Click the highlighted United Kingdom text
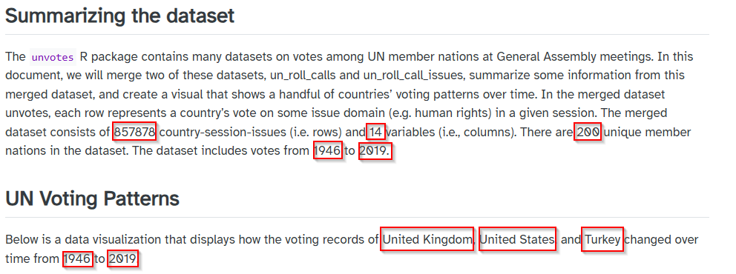The height and width of the screenshot is (274, 736). [x=427, y=240]
